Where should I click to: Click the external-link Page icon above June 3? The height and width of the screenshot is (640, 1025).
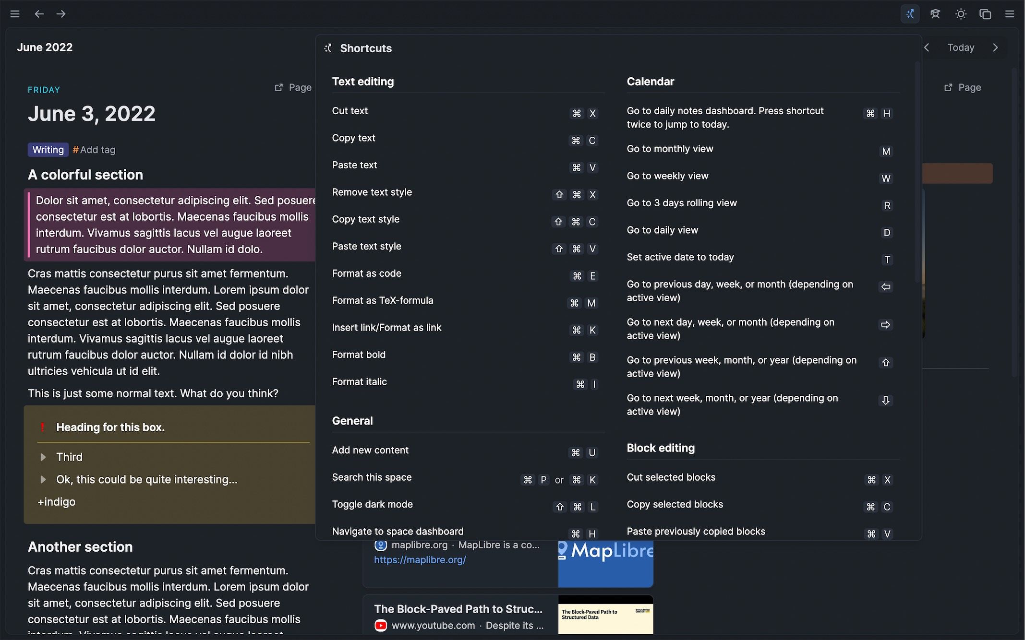tap(278, 87)
